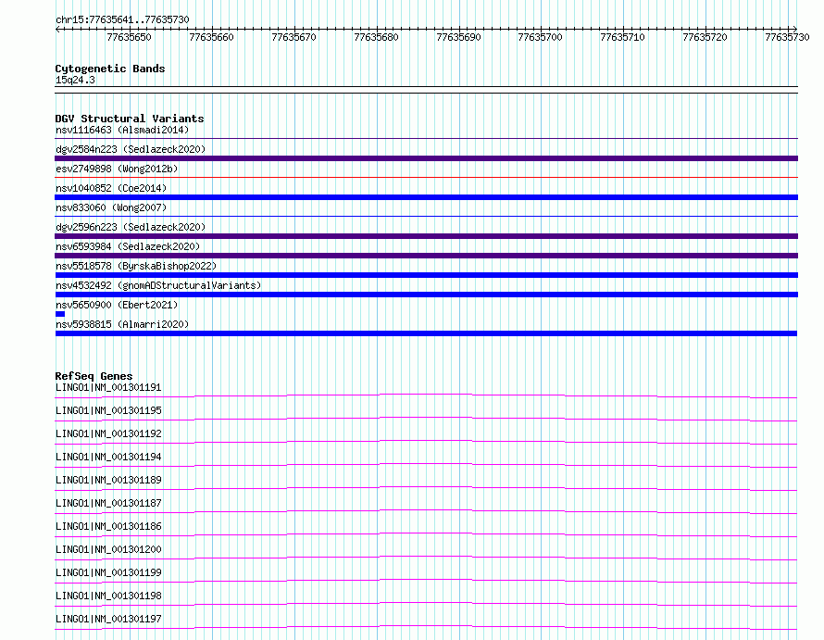Click ruler position 77635660
This screenshot has width=824, height=640.
pyautogui.click(x=211, y=37)
